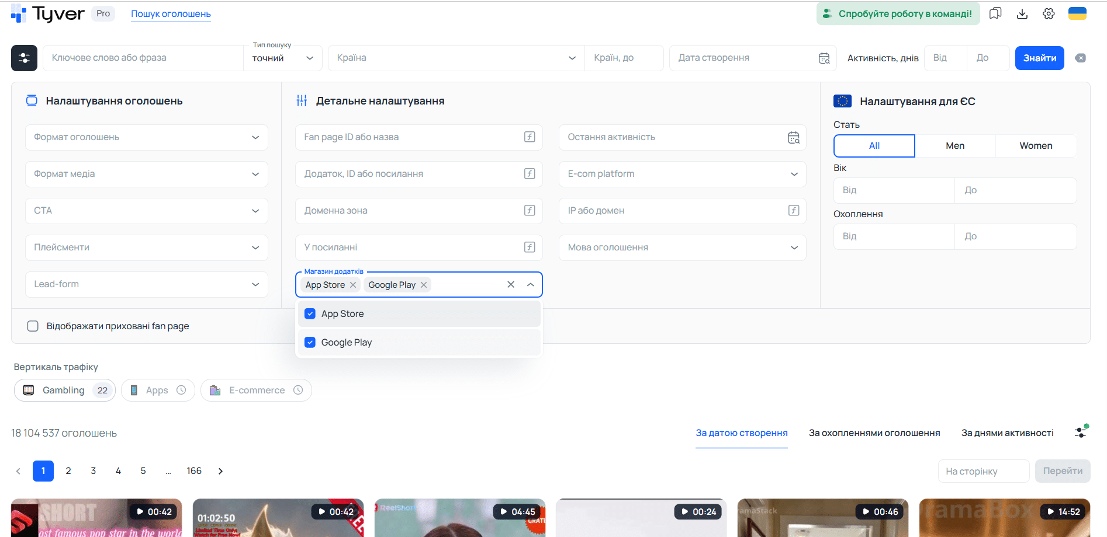
Task: Remove the App Store chip
Action: (353, 285)
